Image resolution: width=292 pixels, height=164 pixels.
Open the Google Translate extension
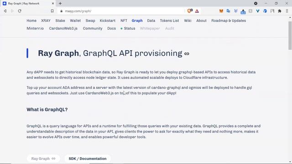[228, 11]
